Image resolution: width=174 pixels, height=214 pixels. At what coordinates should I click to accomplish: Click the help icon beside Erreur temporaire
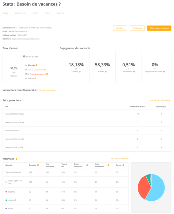(45, 70)
